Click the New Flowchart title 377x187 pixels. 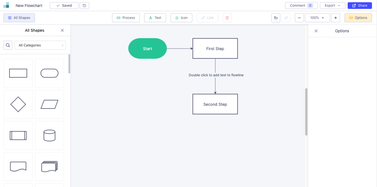point(29,6)
